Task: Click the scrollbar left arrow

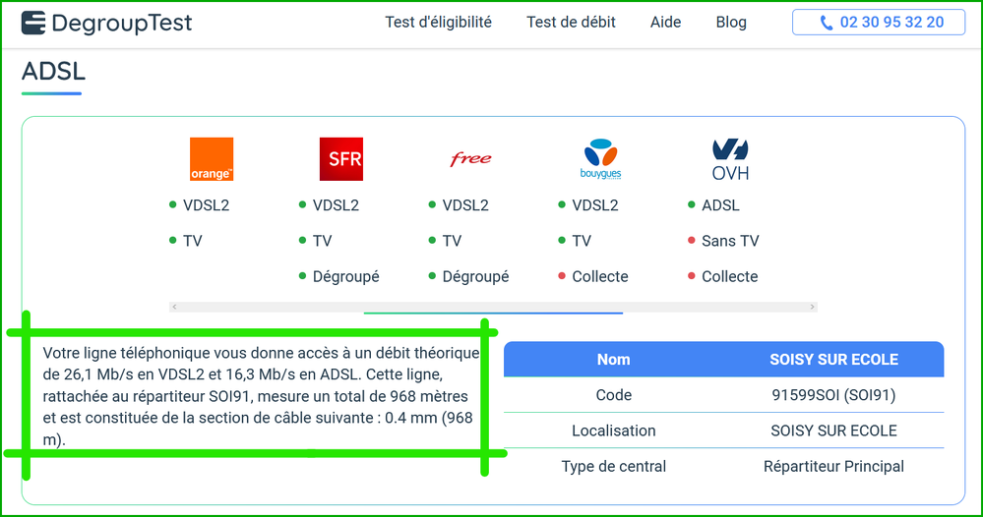Action: [174, 308]
